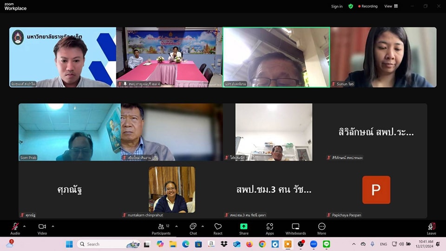Select the ศุภณัฐ participant tile
Image resolution: width=446 pixels, height=251 pixels.
tap(70, 190)
